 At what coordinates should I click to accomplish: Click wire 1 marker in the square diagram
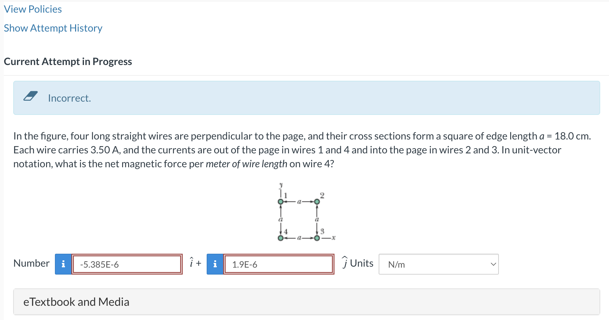[281, 201]
